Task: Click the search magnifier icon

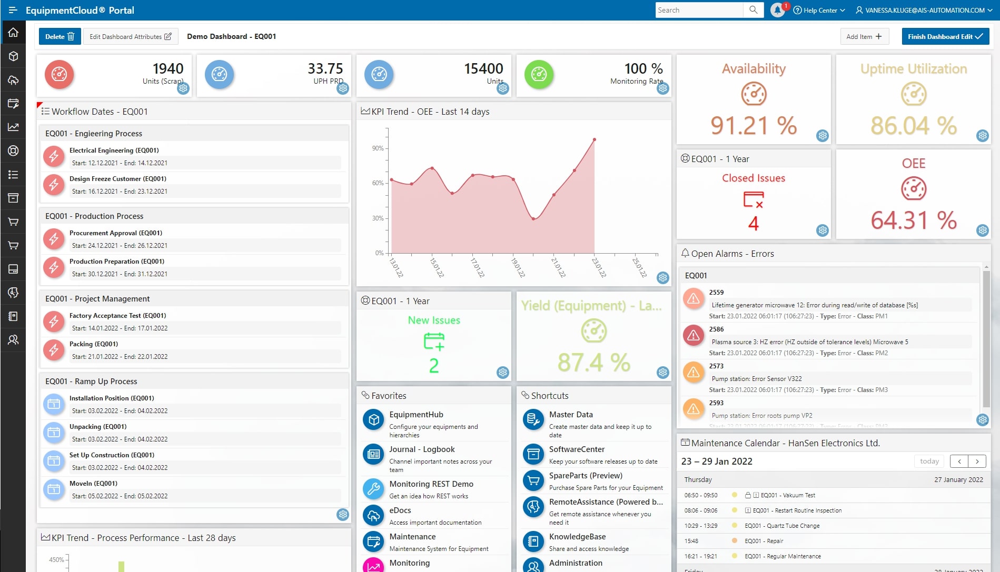Action: click(753, 10)
